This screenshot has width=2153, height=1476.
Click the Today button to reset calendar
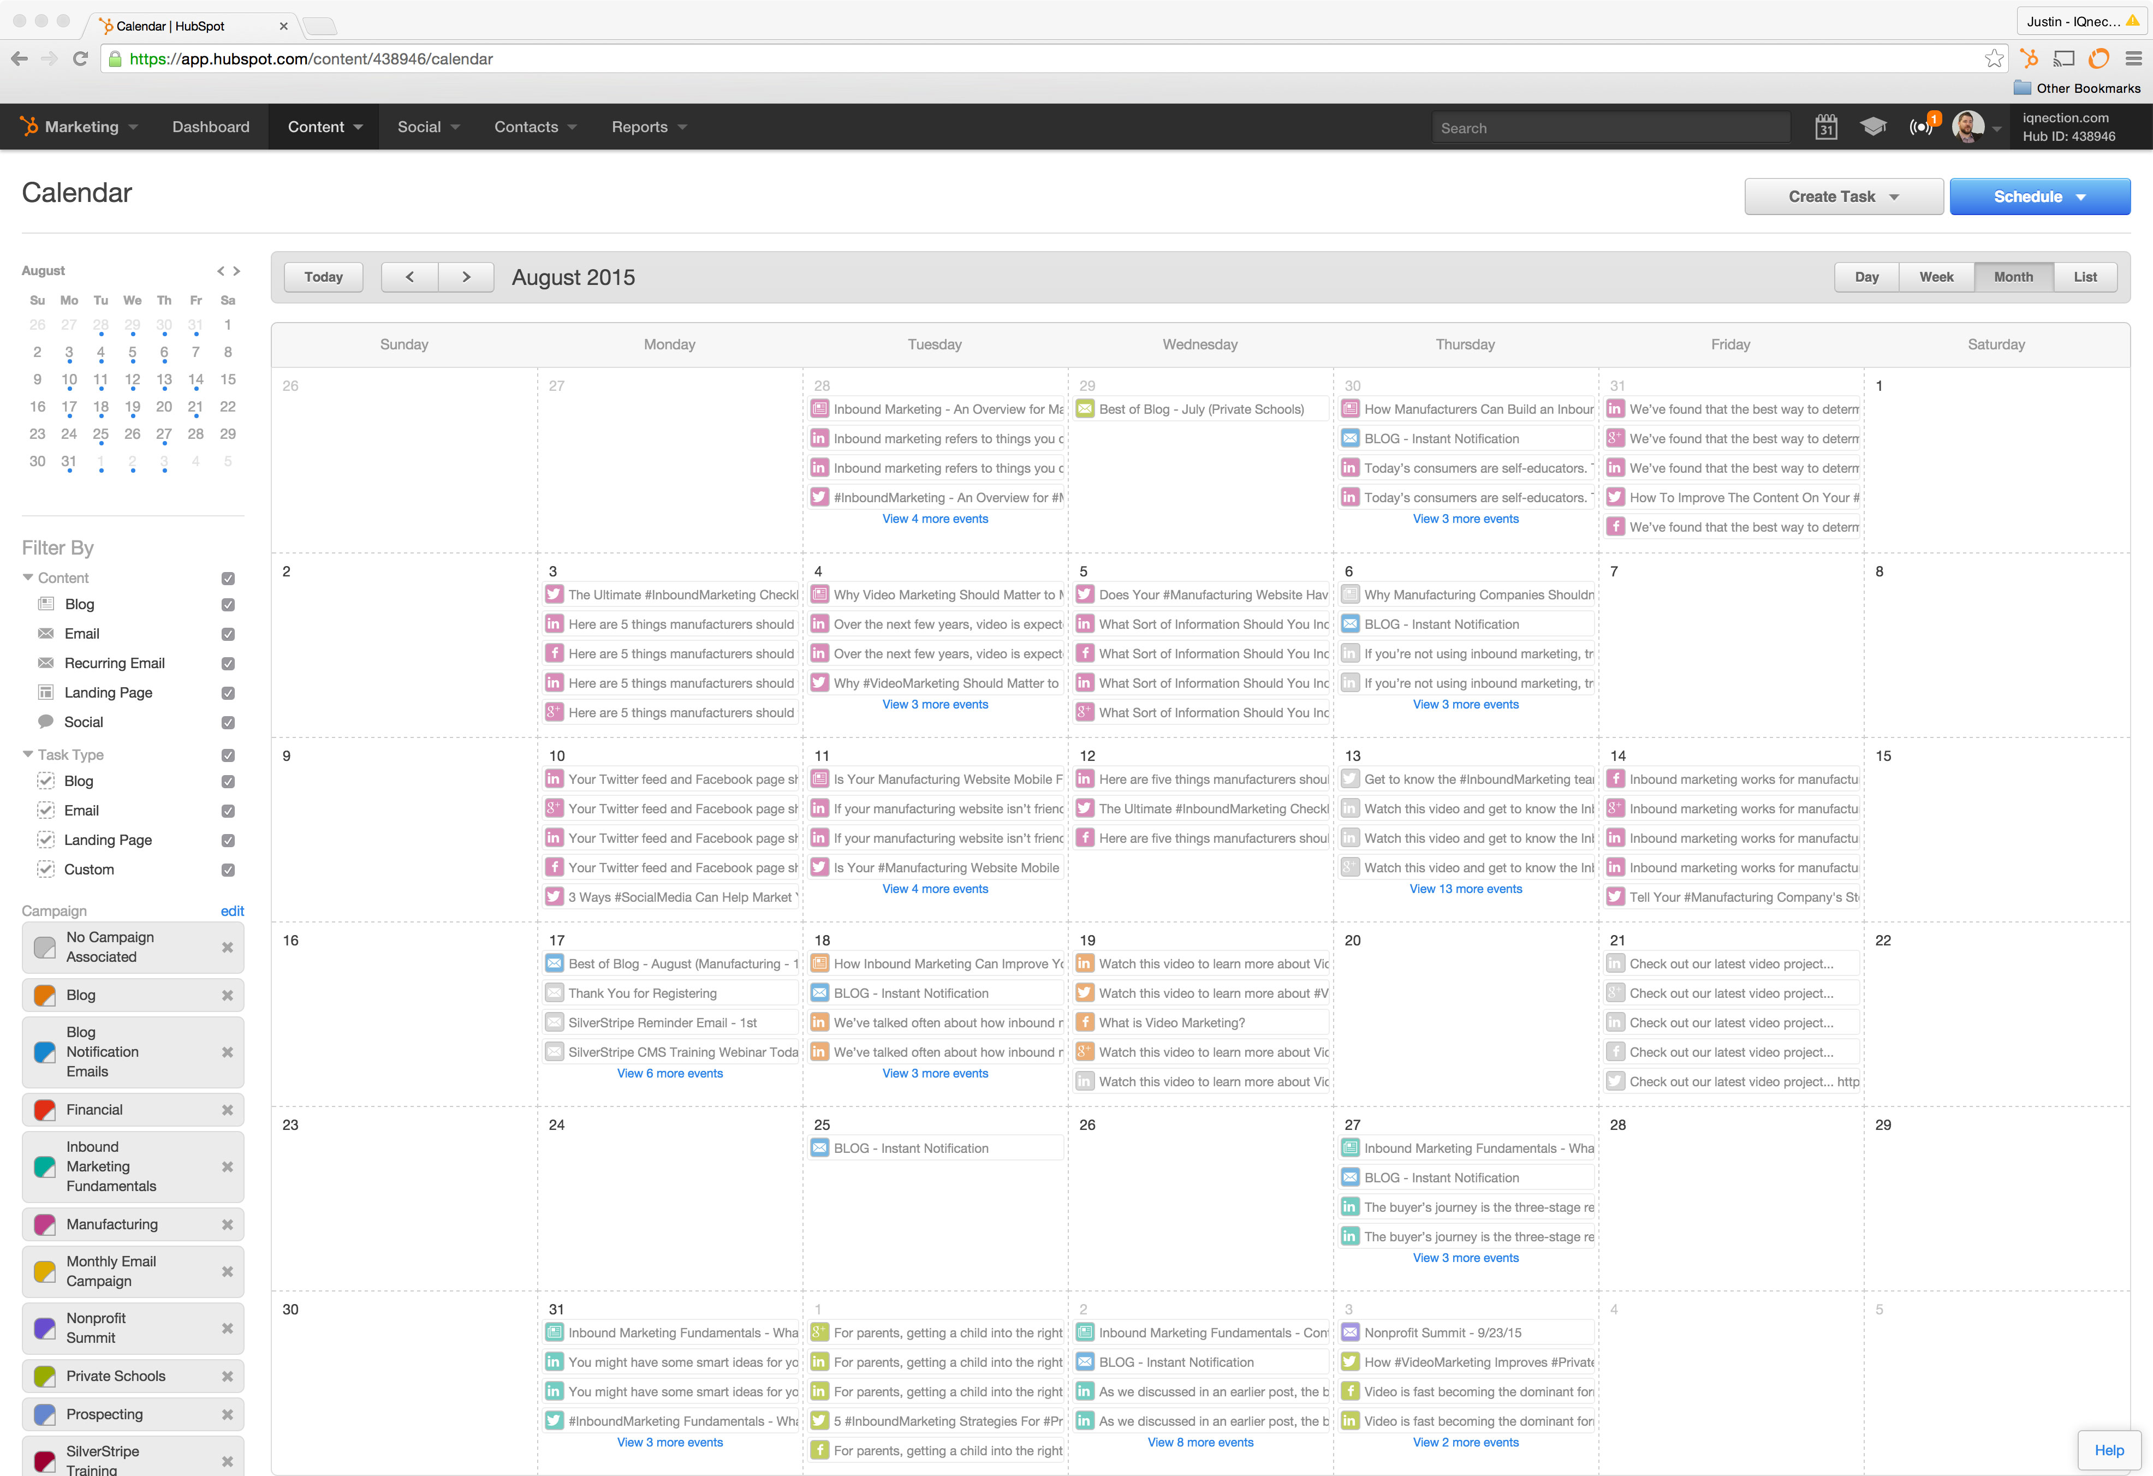pyautogui.click(x=322, y=275)
